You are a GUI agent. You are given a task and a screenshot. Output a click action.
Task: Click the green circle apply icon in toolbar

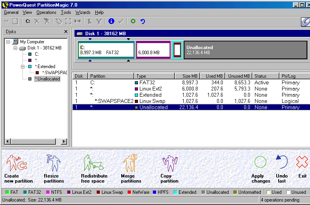[133, 21]
